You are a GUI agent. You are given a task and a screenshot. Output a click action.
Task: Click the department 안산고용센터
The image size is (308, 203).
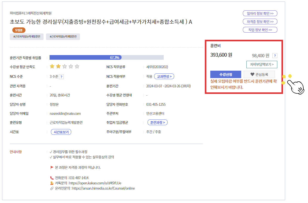[155, 114]
